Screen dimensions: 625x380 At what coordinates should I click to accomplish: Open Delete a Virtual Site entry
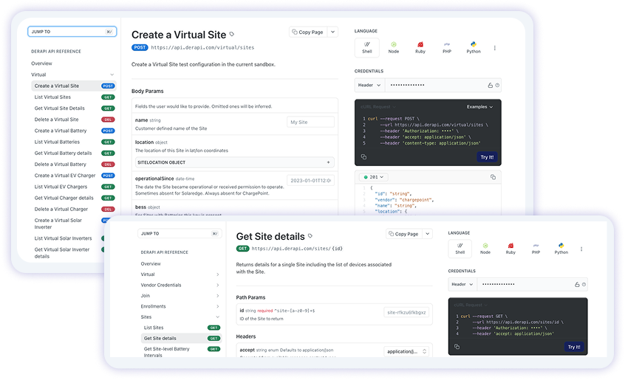click(74, 120)
